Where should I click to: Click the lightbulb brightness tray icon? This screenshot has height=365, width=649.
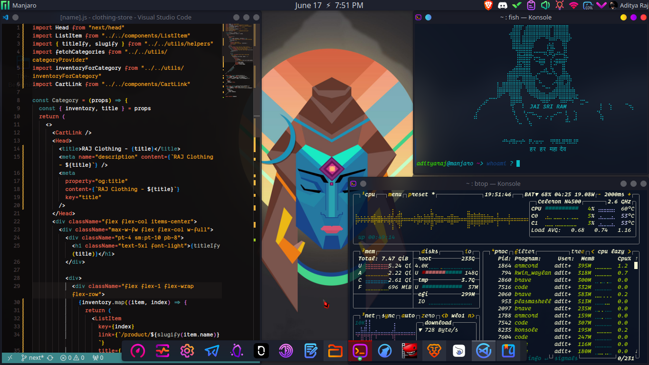[x=560, y=6]
